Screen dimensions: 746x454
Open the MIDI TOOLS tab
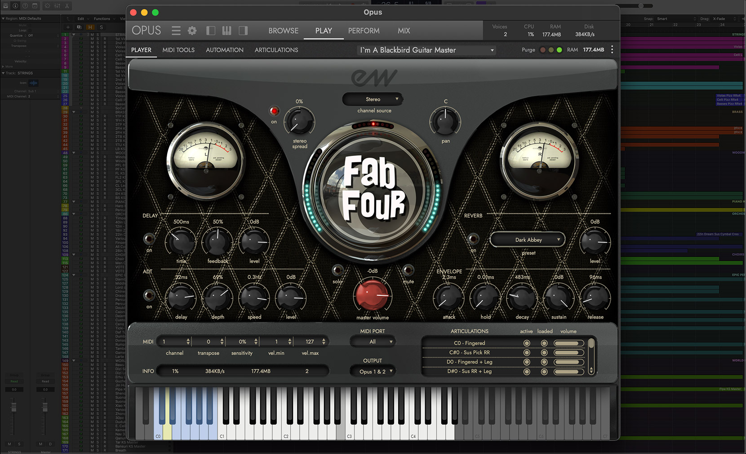[x=178, y=50]
